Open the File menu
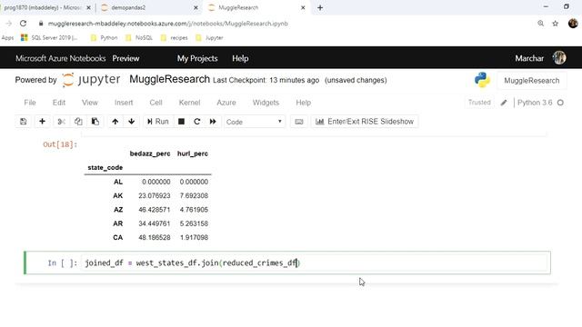The image size is (582, 327). click(30, 103)
